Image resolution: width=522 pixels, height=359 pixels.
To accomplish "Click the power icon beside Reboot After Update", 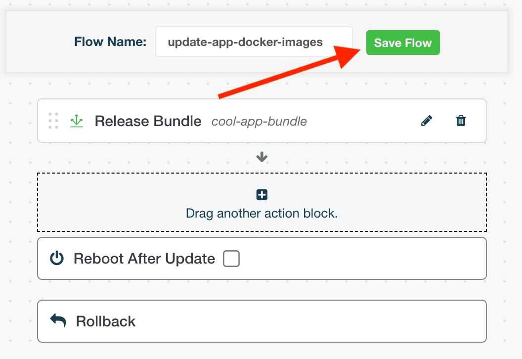I will [x=57, y=258].
